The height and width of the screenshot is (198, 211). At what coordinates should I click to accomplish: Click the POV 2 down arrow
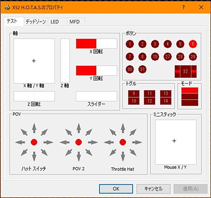tap(79, 156)
